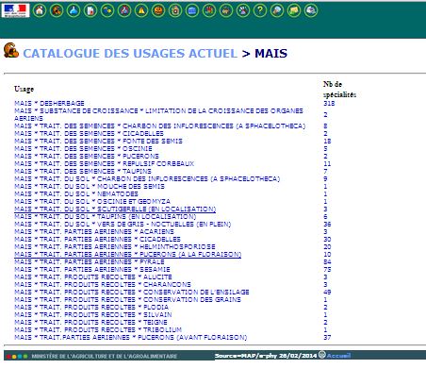This screenshot has width=426, height=369.
Task: Select PRODUITS RECOLTES * PLODIA link
Action: [91, 307]
